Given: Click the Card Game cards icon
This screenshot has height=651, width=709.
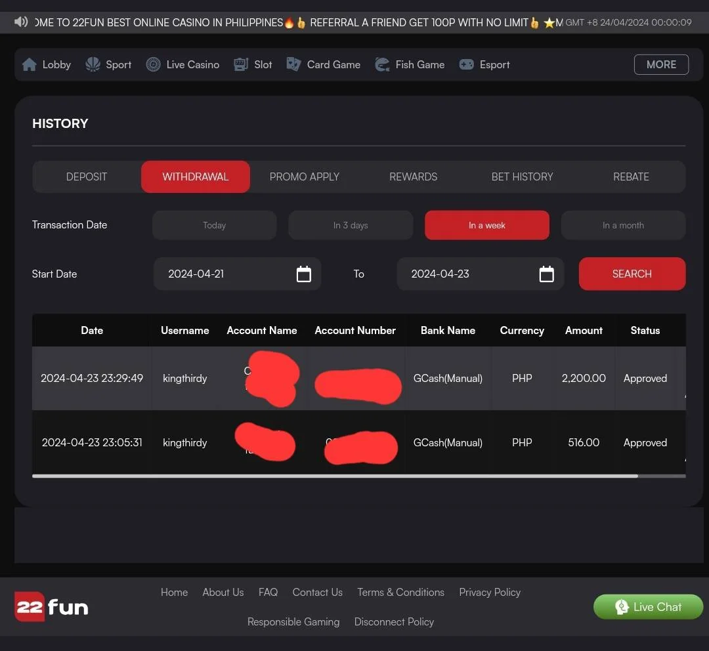Looking at the screenshot, I should [293, 64].
